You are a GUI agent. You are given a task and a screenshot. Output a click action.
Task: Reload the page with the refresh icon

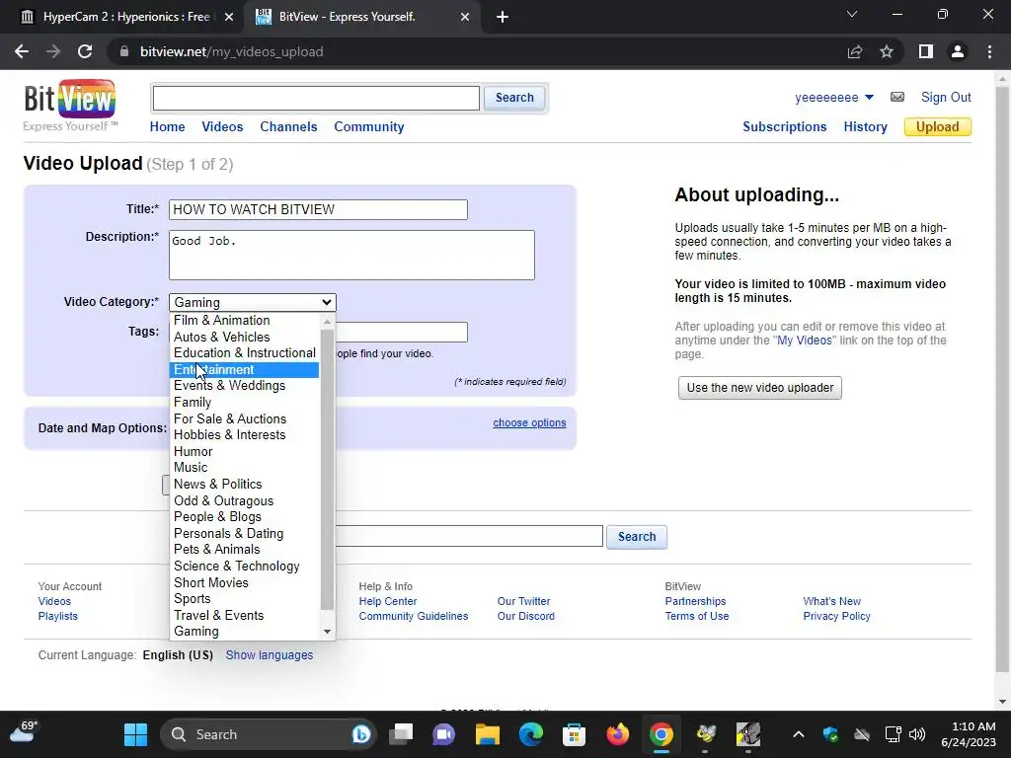(85, 51)
